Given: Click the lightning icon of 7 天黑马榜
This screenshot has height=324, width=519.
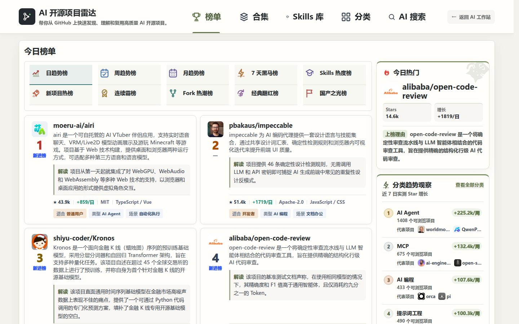Looking at the screenshot, I should pyautogui.click(x=241, y=73).
